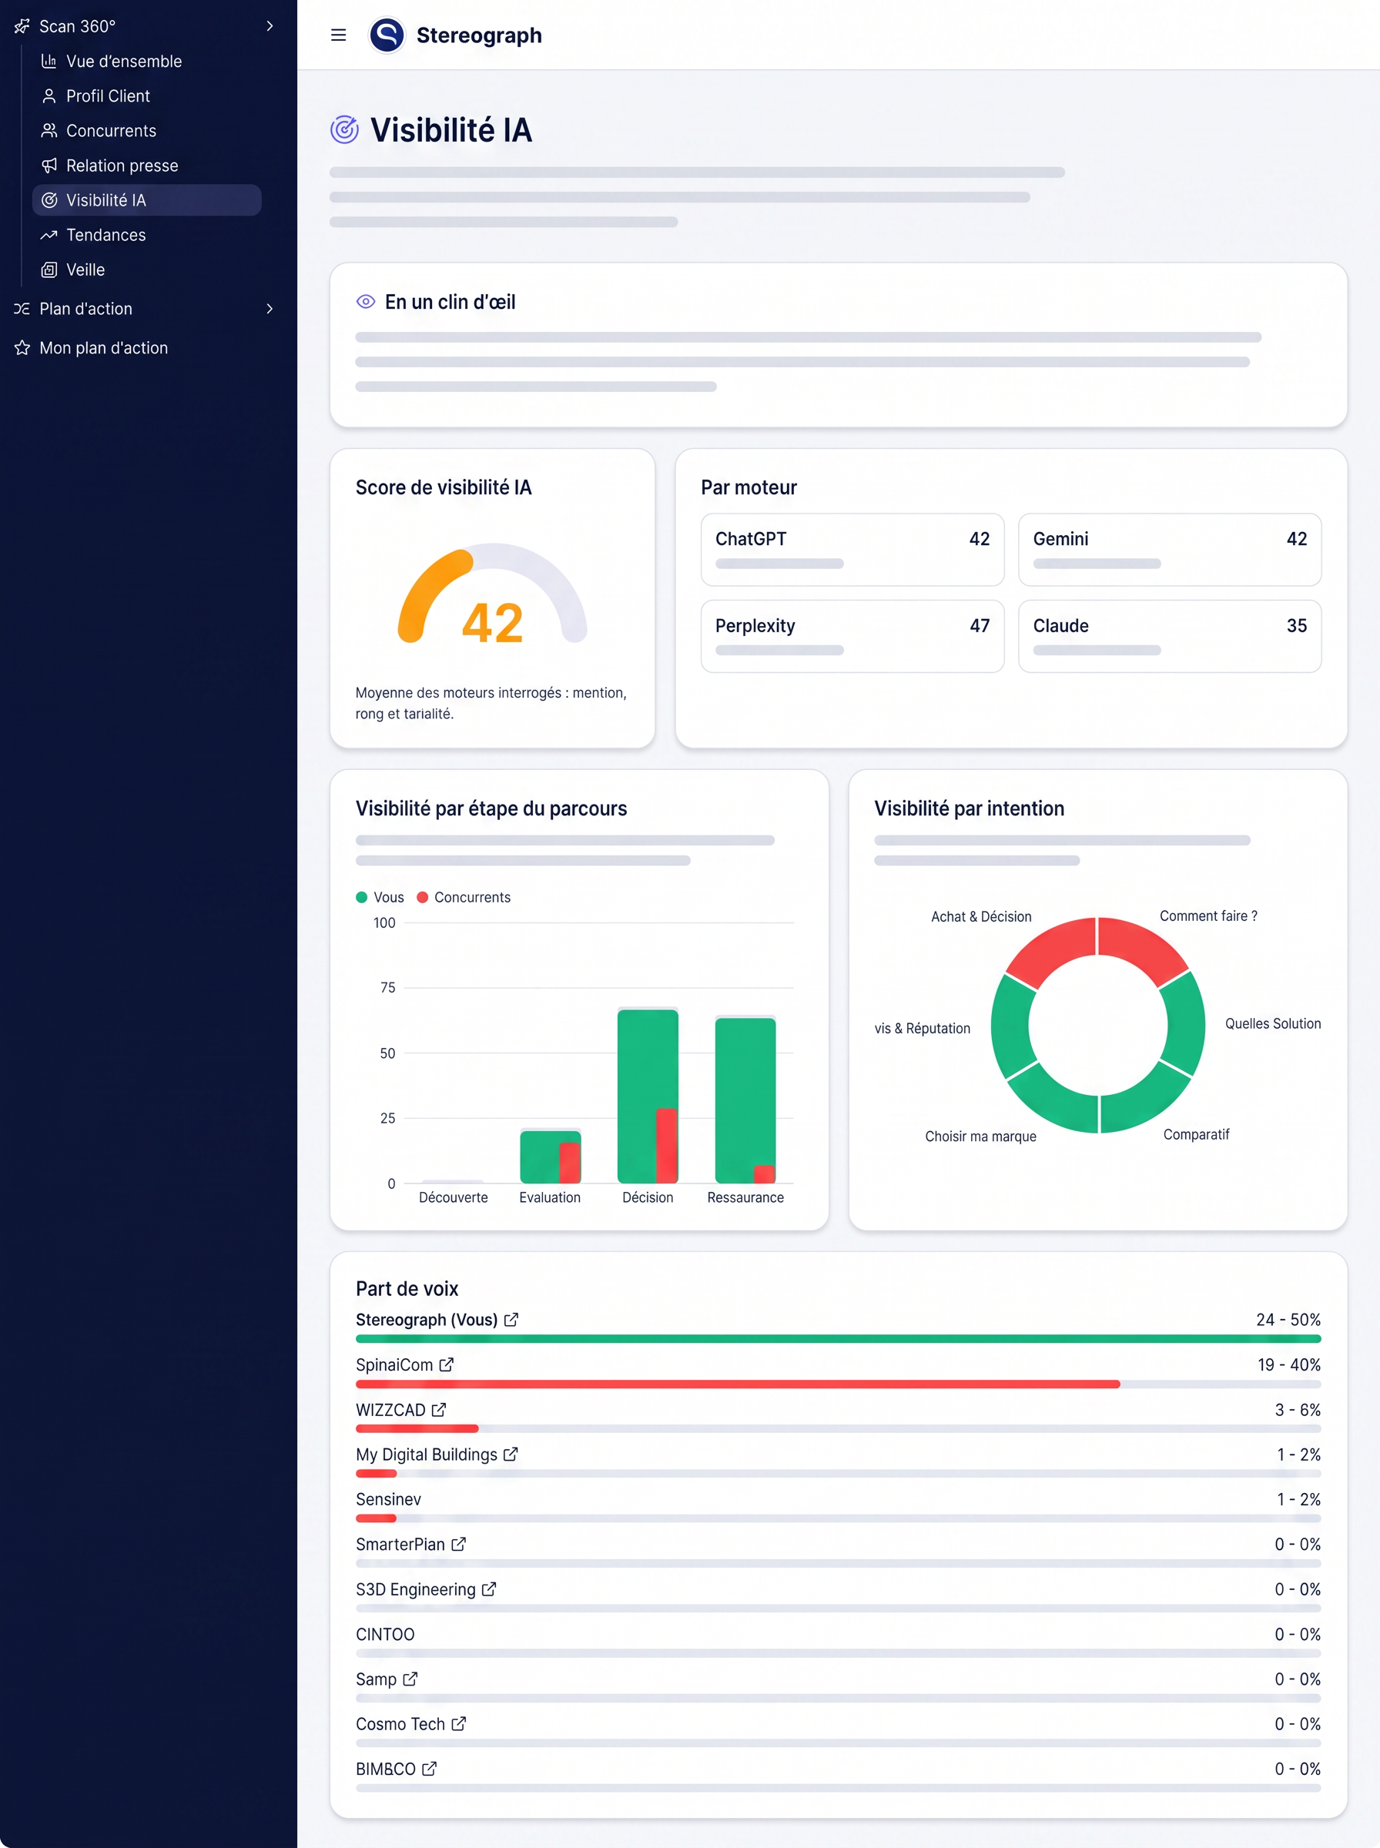
Task: Click the "Par moteur" heading
Action: point(749,487)
